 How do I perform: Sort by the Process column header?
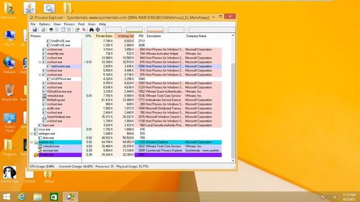[56, 36]
